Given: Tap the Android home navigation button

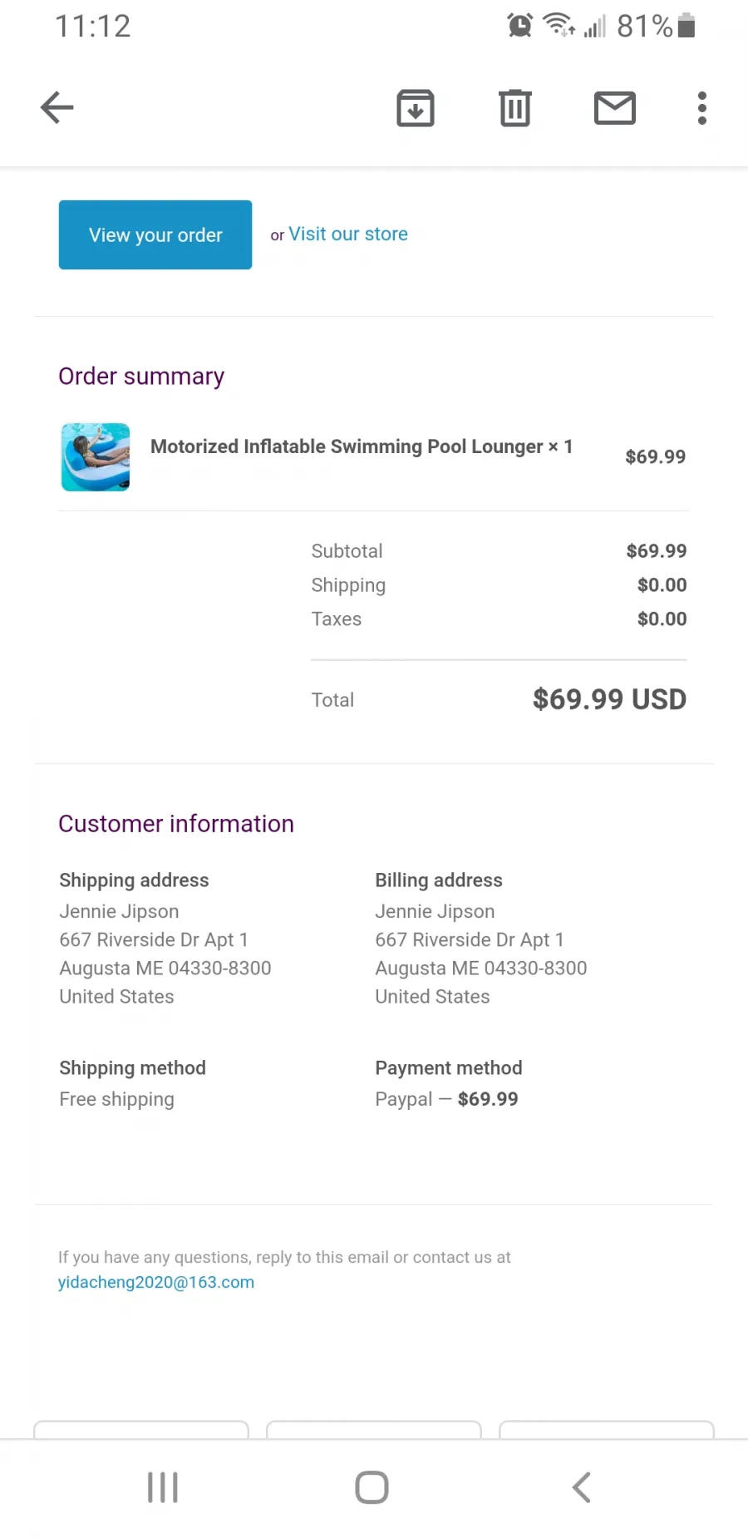Looking at the screenshot, I should [x=372, y=1487].
